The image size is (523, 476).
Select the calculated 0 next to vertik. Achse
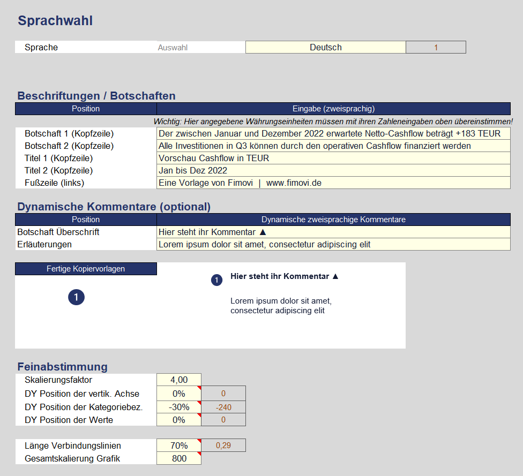point(223,394)
